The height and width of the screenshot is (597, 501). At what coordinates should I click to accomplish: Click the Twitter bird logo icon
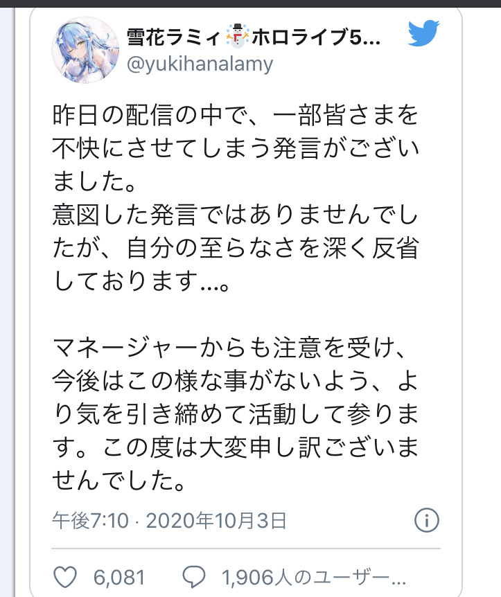(x=423, y=33)
